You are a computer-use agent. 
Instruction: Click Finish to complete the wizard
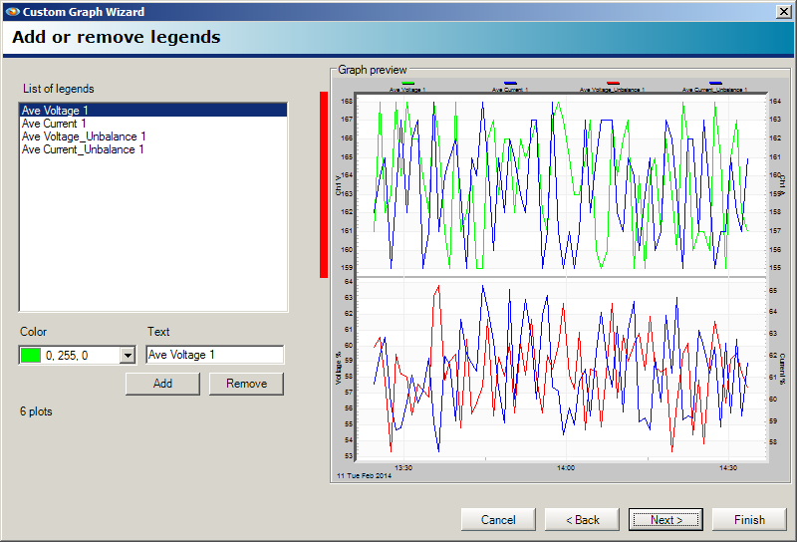[749, 519]
